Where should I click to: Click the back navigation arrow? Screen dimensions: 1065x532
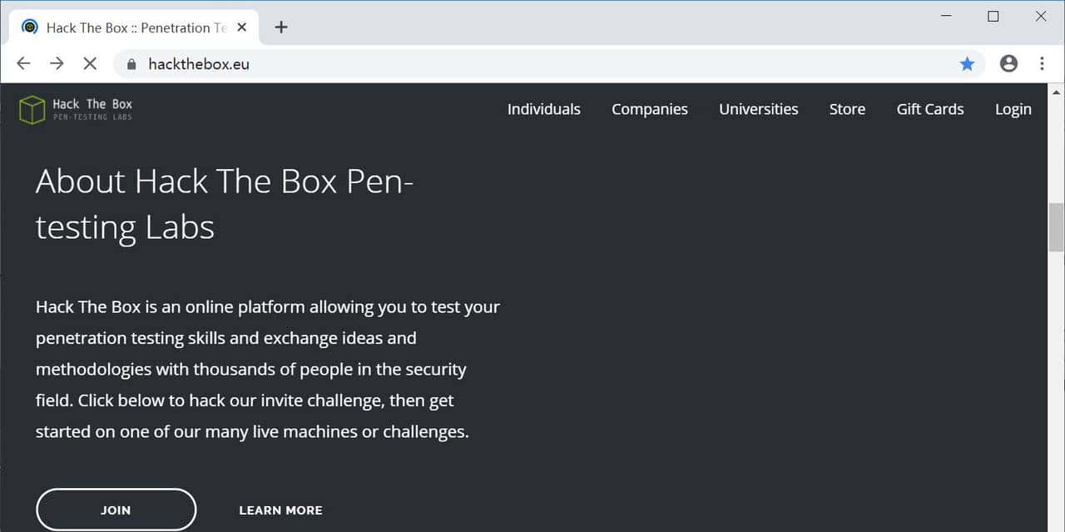point(22,63)
